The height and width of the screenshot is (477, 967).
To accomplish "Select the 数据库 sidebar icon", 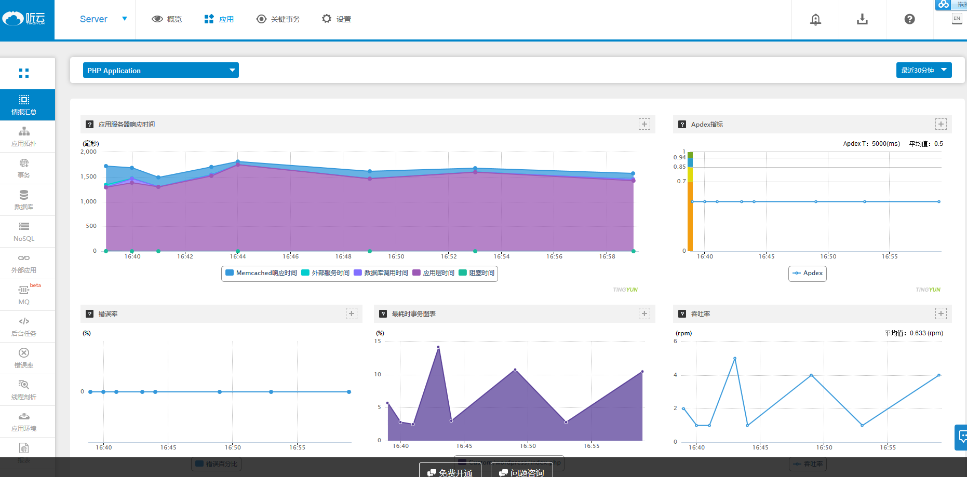I will (x=23, y=200).
